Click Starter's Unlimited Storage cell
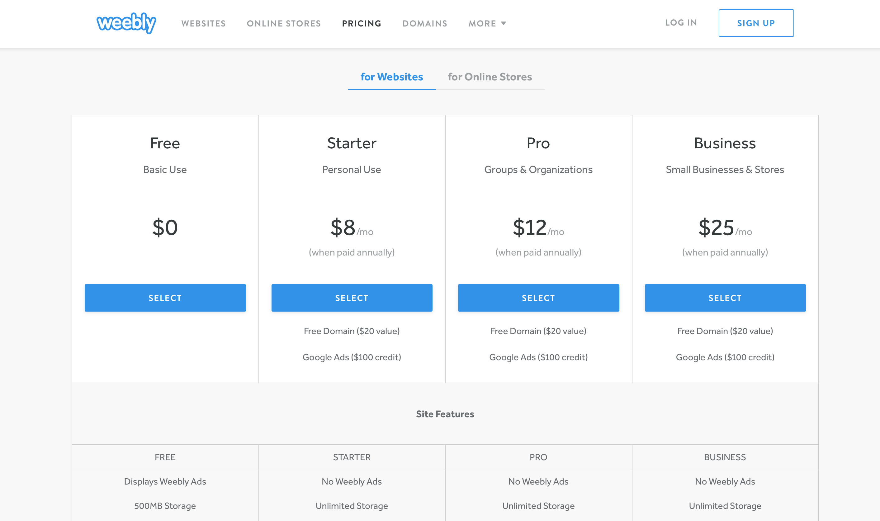 click(352, 506)
